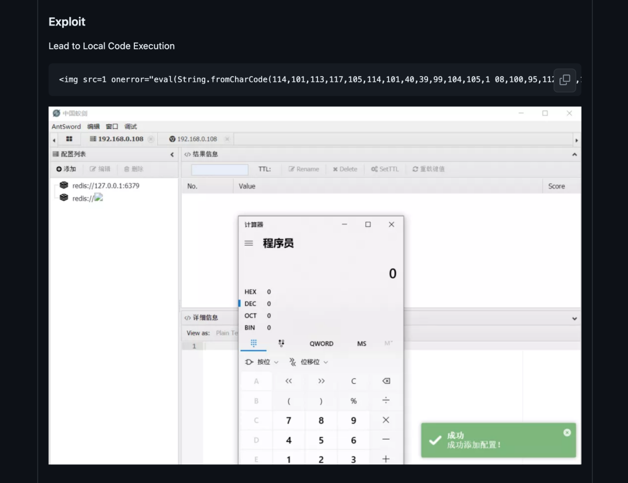Click the left shift << key
This screenshot has height=483, width=628.
coord(289,381)
